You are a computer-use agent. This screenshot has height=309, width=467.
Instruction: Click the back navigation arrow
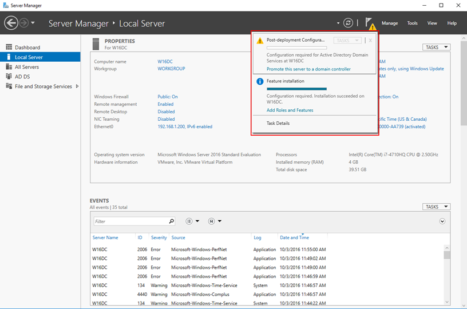(11, 23)
